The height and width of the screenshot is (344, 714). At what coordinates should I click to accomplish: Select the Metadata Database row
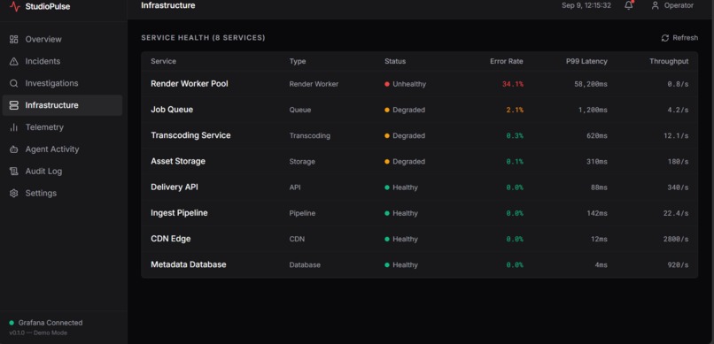419,265
